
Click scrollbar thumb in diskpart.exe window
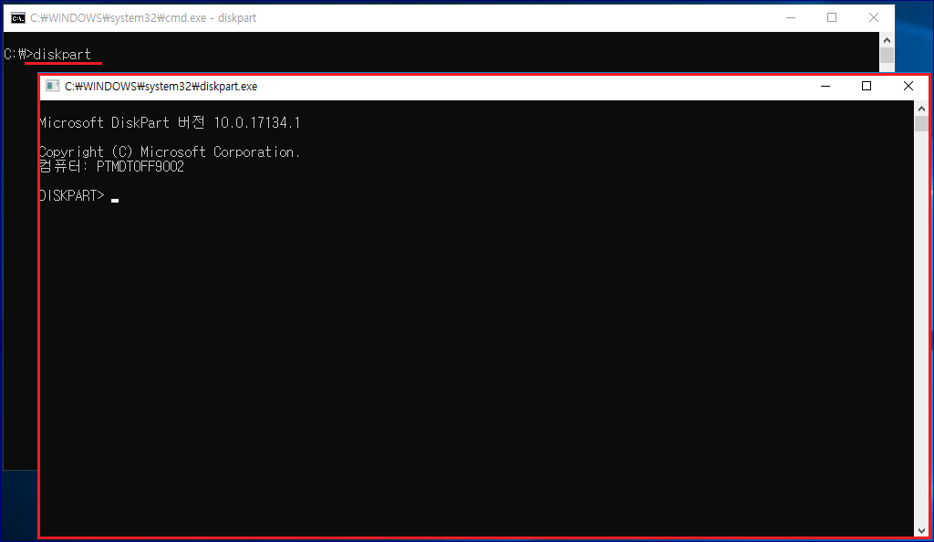(921, 124)
